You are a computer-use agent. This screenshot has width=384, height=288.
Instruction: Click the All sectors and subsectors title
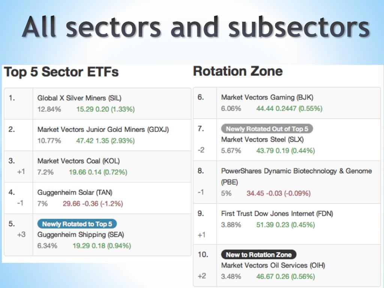click(x=195, y=27)
